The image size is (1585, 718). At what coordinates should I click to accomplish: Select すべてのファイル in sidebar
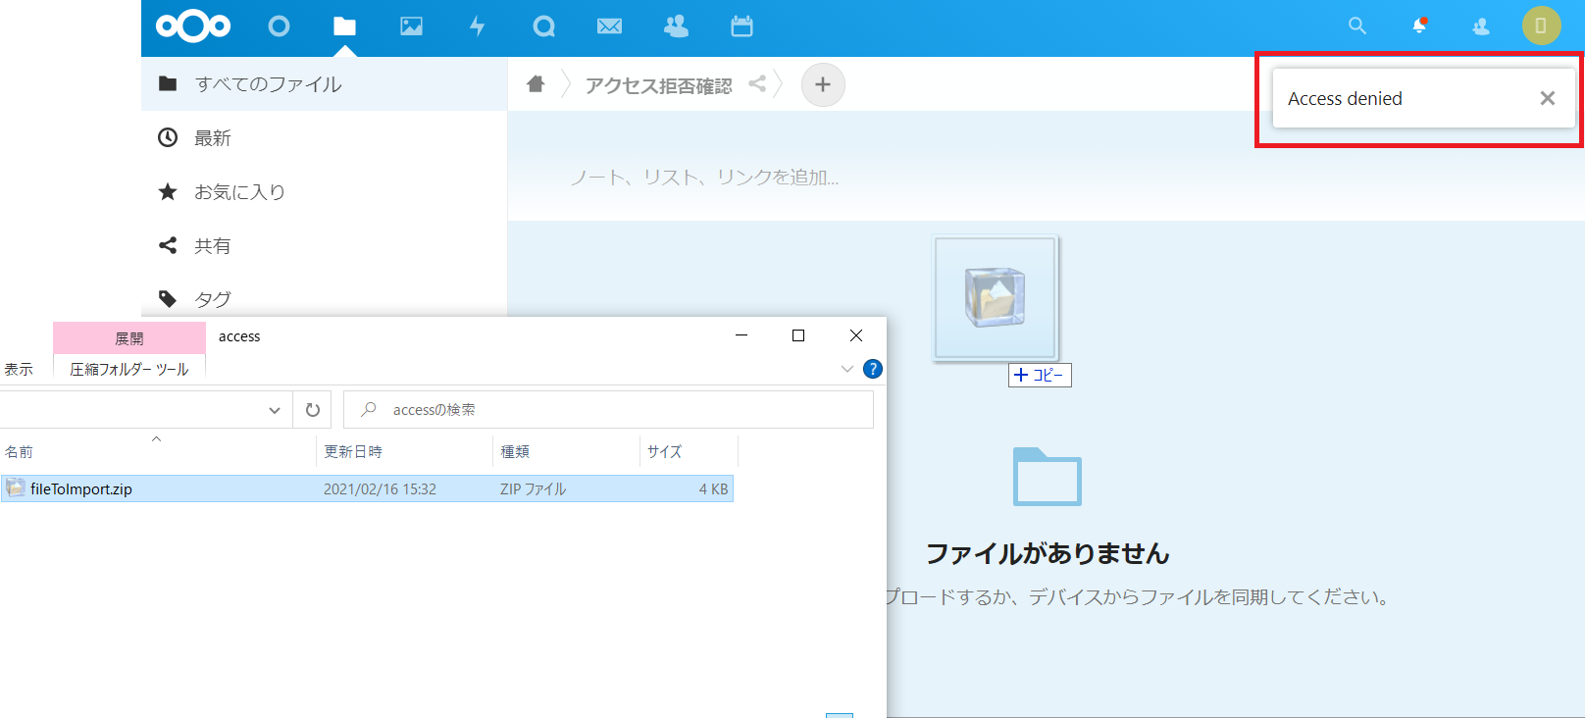click(324, 83)
